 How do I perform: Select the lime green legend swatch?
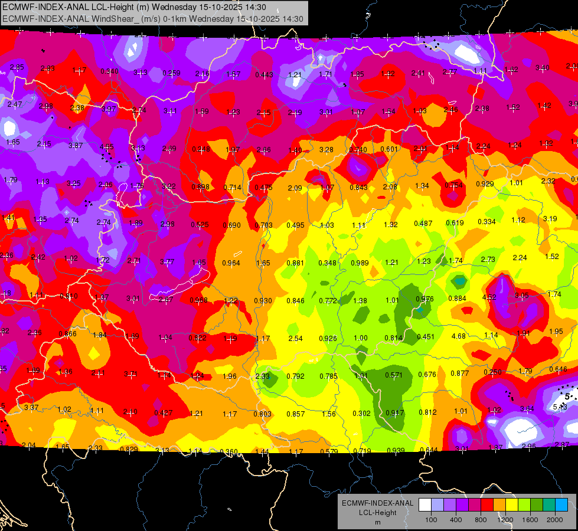(x=524, y=505)
